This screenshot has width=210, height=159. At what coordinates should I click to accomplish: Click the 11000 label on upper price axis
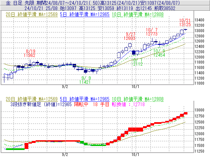199,83
